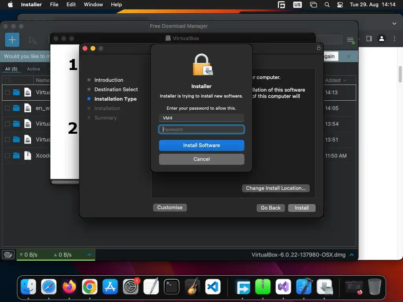Open System Settings with update badge
Image resolution: width=403 pixels, height=302 pixels.
[131, 287]
